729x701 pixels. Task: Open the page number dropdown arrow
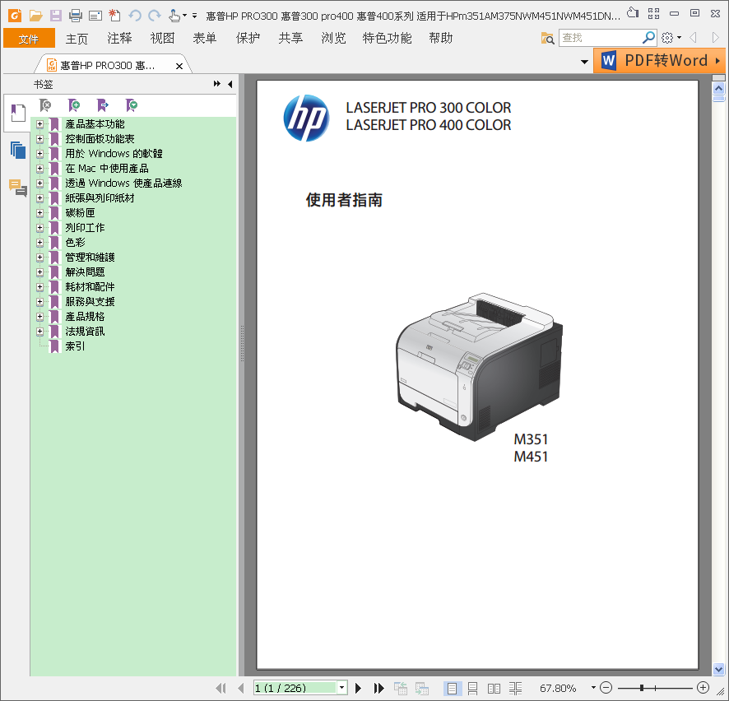(342, 688)
